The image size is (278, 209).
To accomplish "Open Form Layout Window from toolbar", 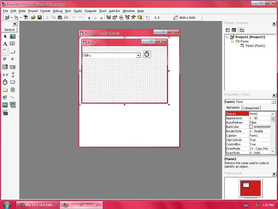I will (x=121, y=17).
